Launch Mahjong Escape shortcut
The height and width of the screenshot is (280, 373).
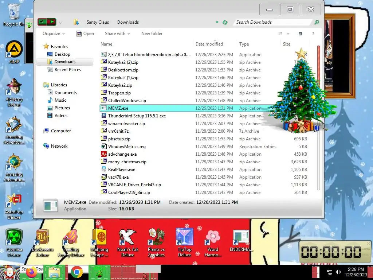pos(99,243)
